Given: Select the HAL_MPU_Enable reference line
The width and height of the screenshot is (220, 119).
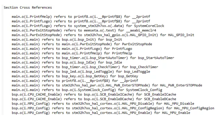Looking at the screenshot, I should [101, 113].
